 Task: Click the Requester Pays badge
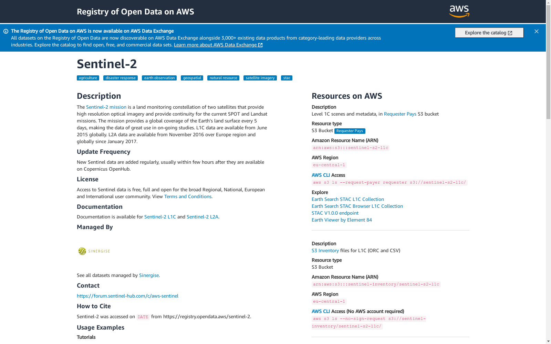point(350,131)
